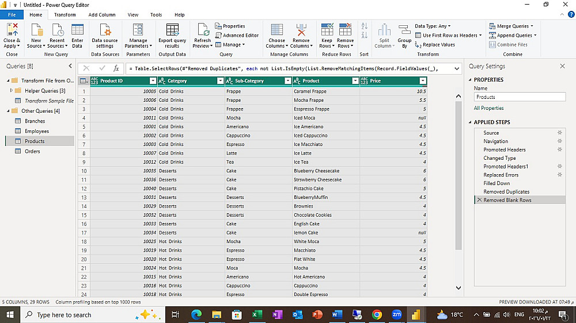Delete the Removed Blank Rows step

pos(479,200)
